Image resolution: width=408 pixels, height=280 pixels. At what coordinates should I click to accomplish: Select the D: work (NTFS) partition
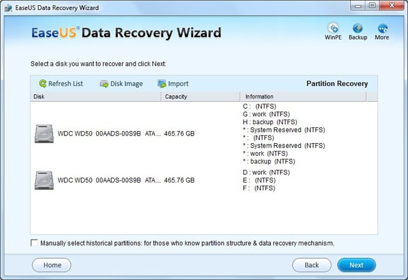click(x=266, y=172)
